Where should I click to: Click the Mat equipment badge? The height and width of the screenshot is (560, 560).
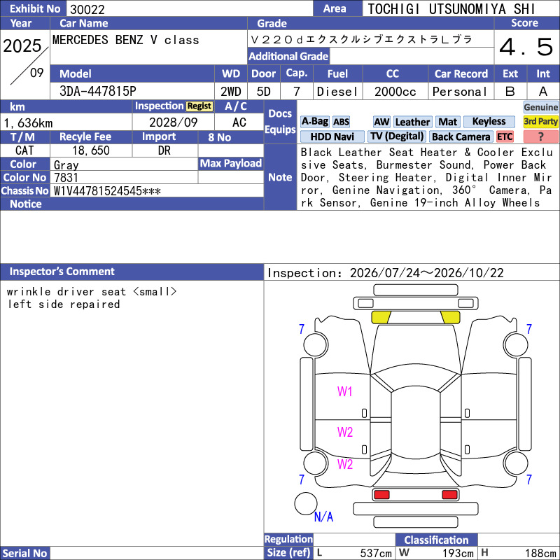pos(447,122)
